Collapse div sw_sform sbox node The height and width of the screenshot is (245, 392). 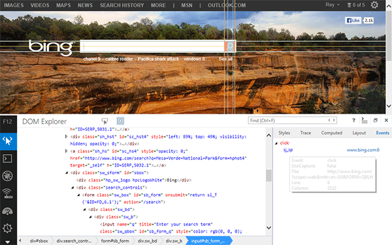[67, 172]
